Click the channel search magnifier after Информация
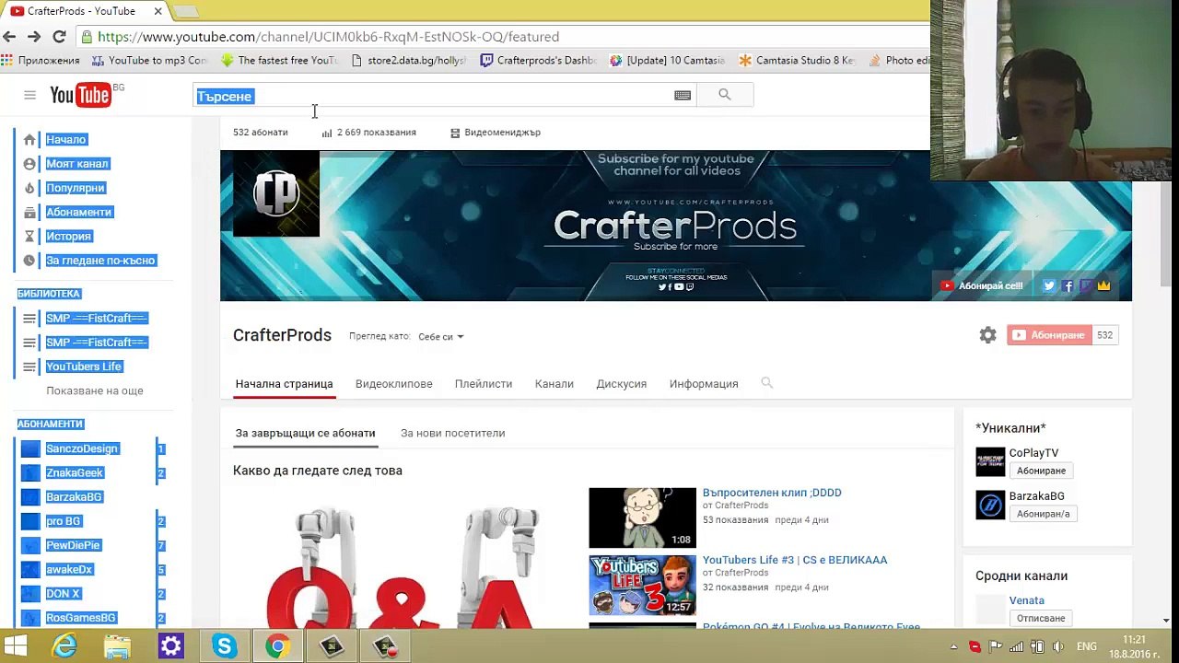 tap(766, 383)
